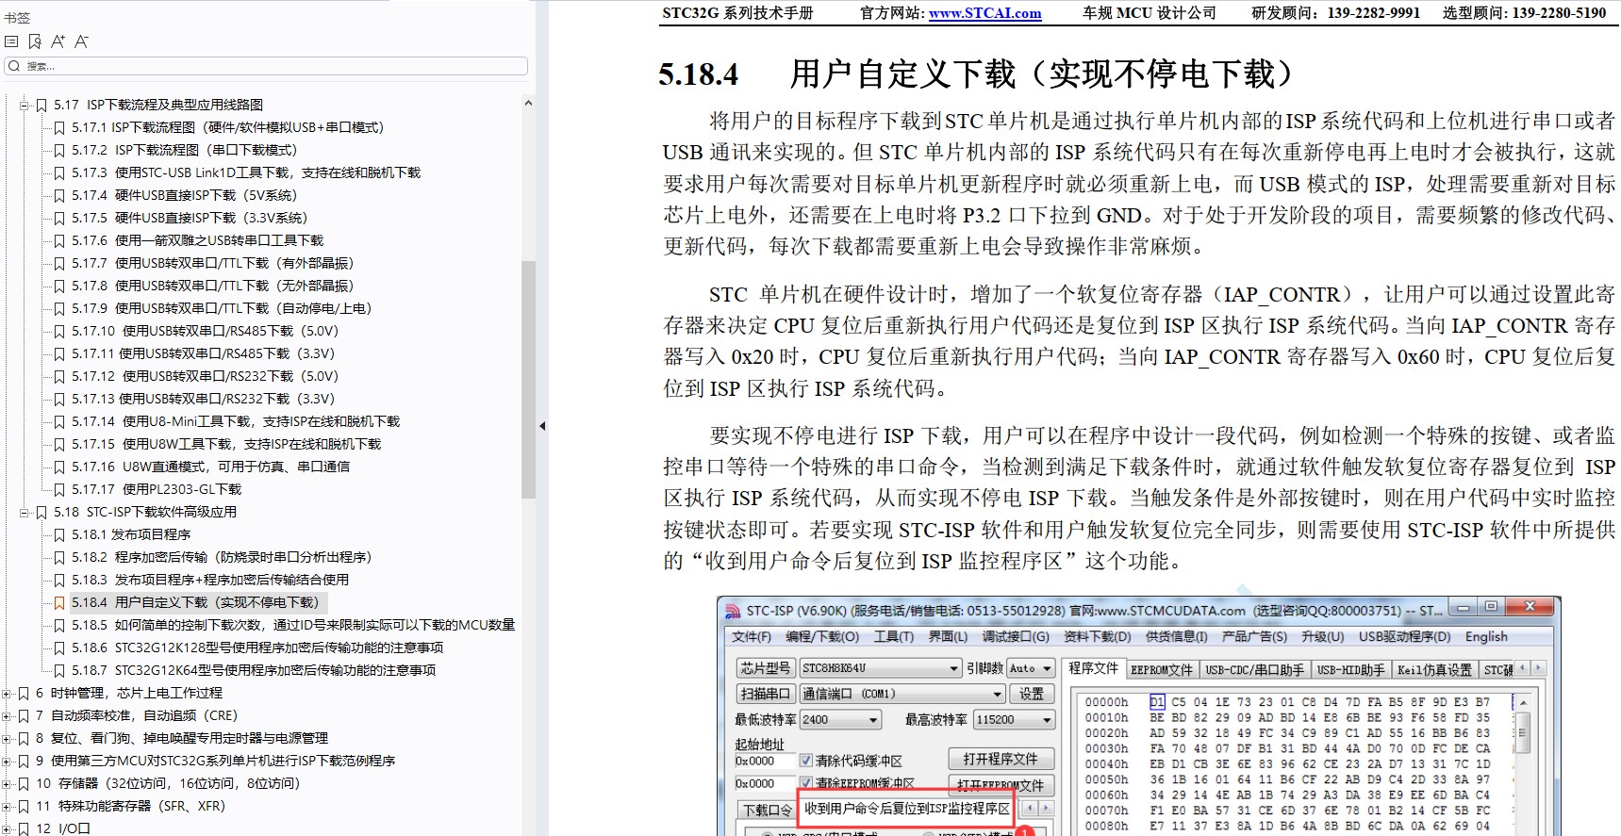Expand the 7 自动频率校准 bookmark node
The image size is (1621, 836).
click(7, 716)
